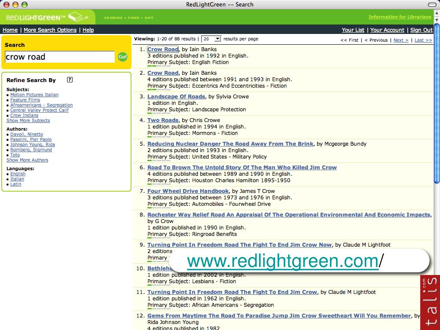
Task: Refine by Central Valley Project Calif
Action: (39, 110)
